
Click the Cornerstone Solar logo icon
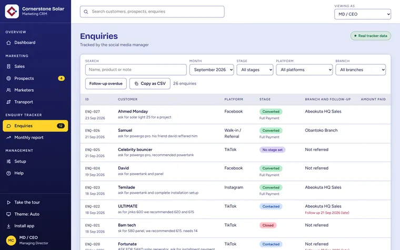tap(12, 11)
